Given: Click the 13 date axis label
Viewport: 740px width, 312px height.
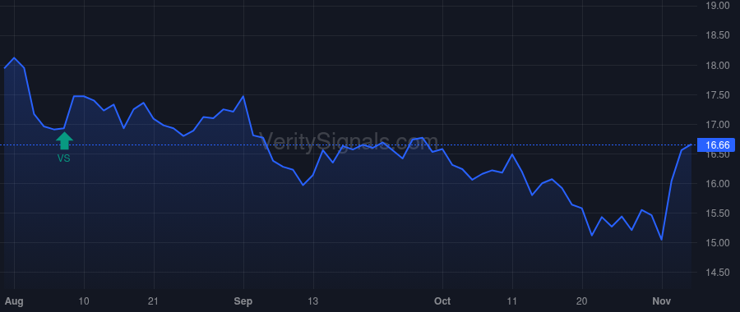Looking at the screenshot, I should pos(313,301).
